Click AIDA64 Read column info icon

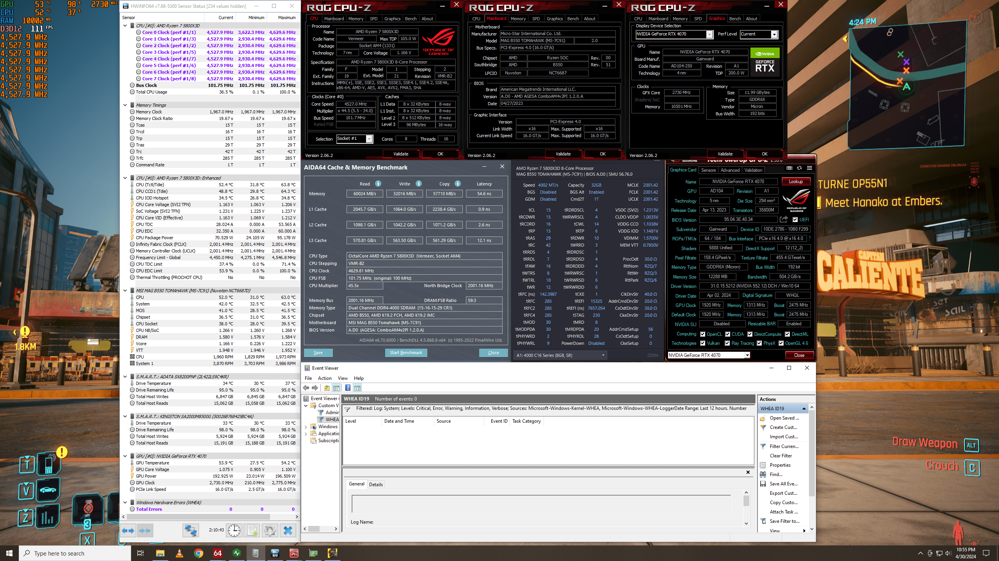[378, 183]
